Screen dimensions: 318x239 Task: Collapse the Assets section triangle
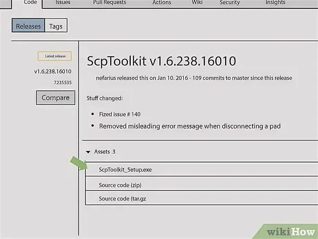tap(88, 152)
